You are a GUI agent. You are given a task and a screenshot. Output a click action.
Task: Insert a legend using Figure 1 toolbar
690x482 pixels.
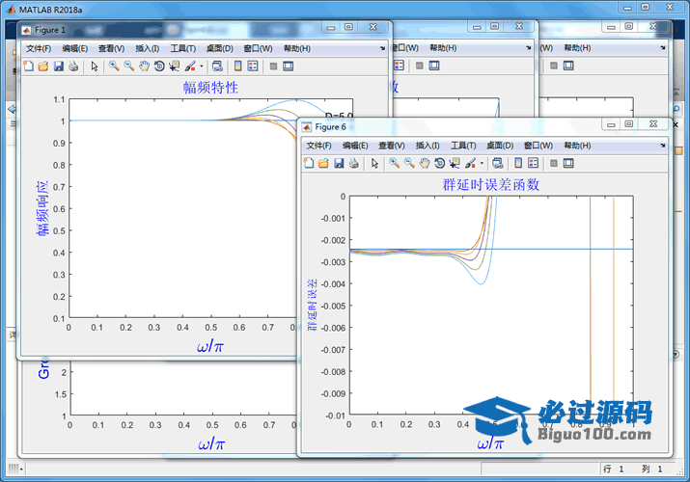pyautogui.click(x=253, y=67)
